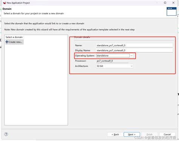Open the Operating System dropdown arrow
Image resolution: width=179 pixels, height=141 pixels.
[x=131, y=56]
